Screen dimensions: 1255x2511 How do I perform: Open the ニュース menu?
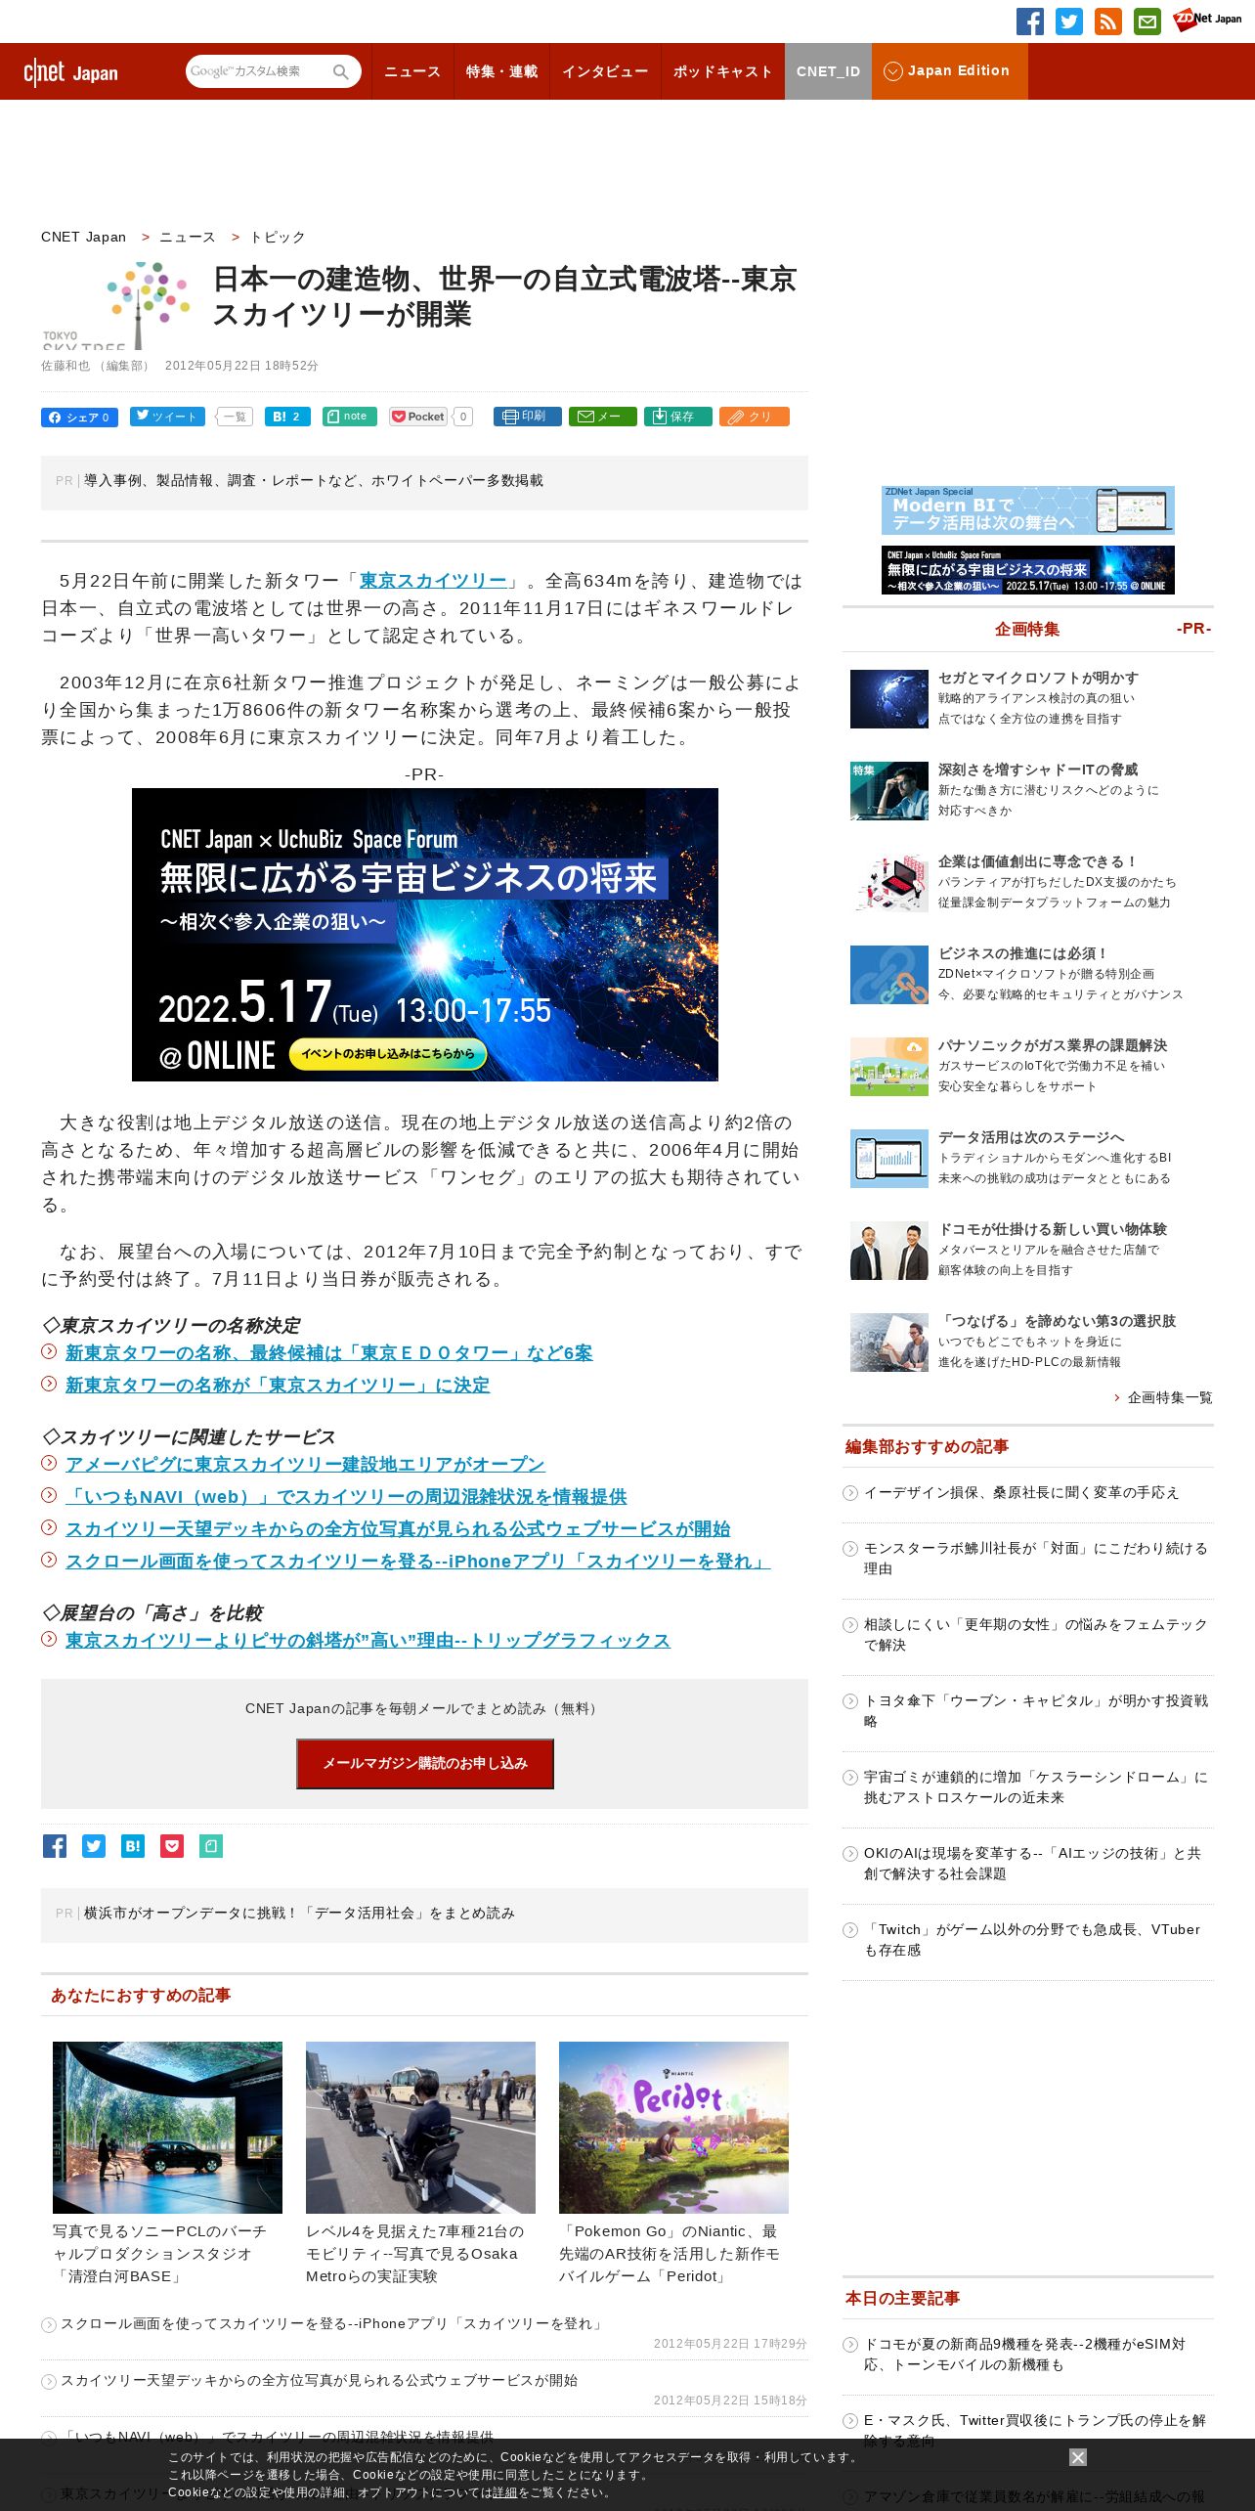[412, 71]
